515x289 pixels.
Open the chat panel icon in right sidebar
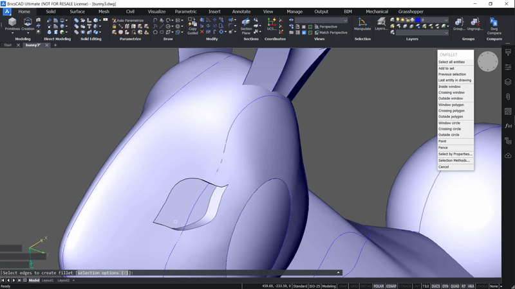pyautogui.click(x=508, y=53)
